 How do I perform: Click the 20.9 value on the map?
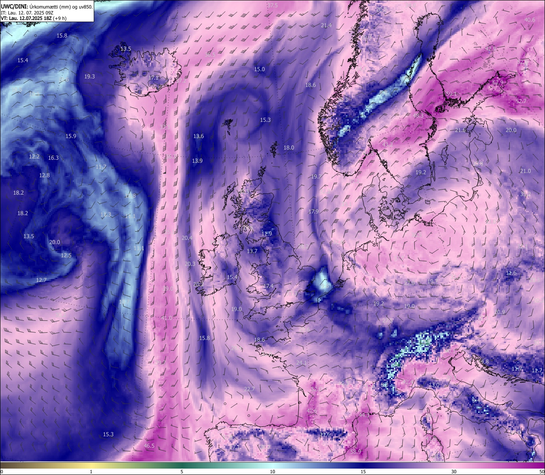pos(499,312)
